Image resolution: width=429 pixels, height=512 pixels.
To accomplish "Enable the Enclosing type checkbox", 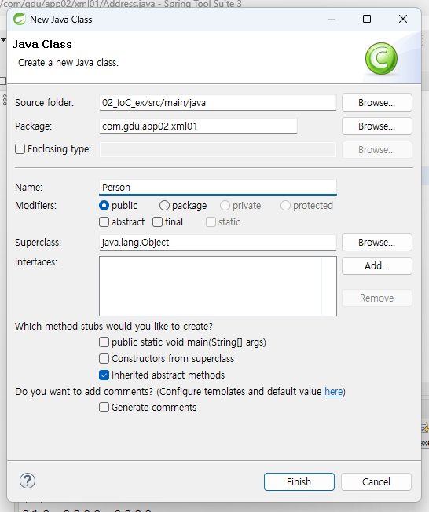I will 20,149.
